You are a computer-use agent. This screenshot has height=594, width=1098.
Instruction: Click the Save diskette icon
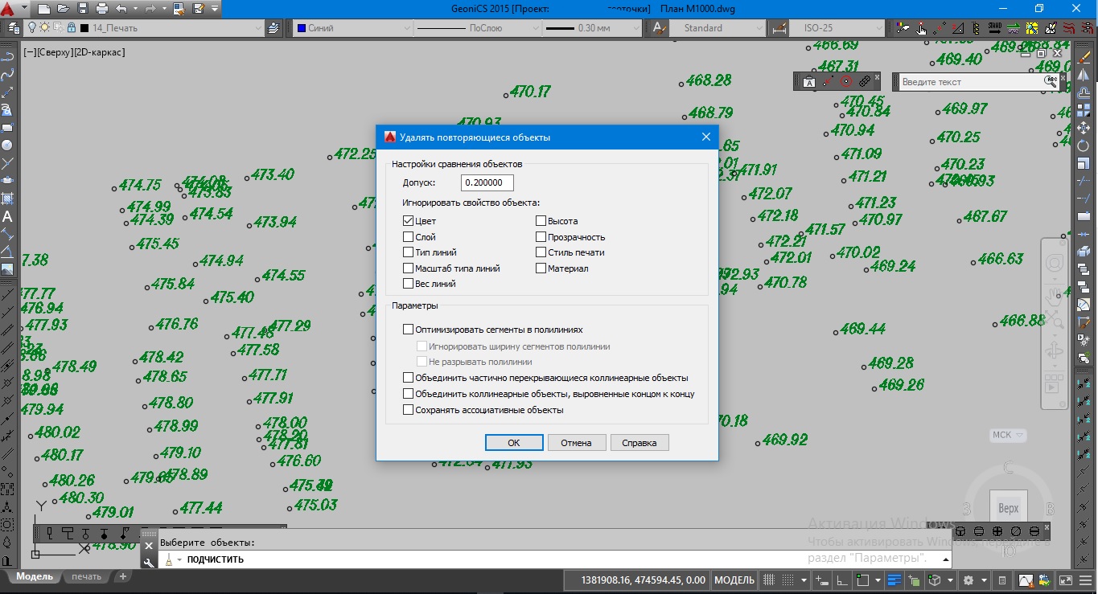tap(83, 9)
